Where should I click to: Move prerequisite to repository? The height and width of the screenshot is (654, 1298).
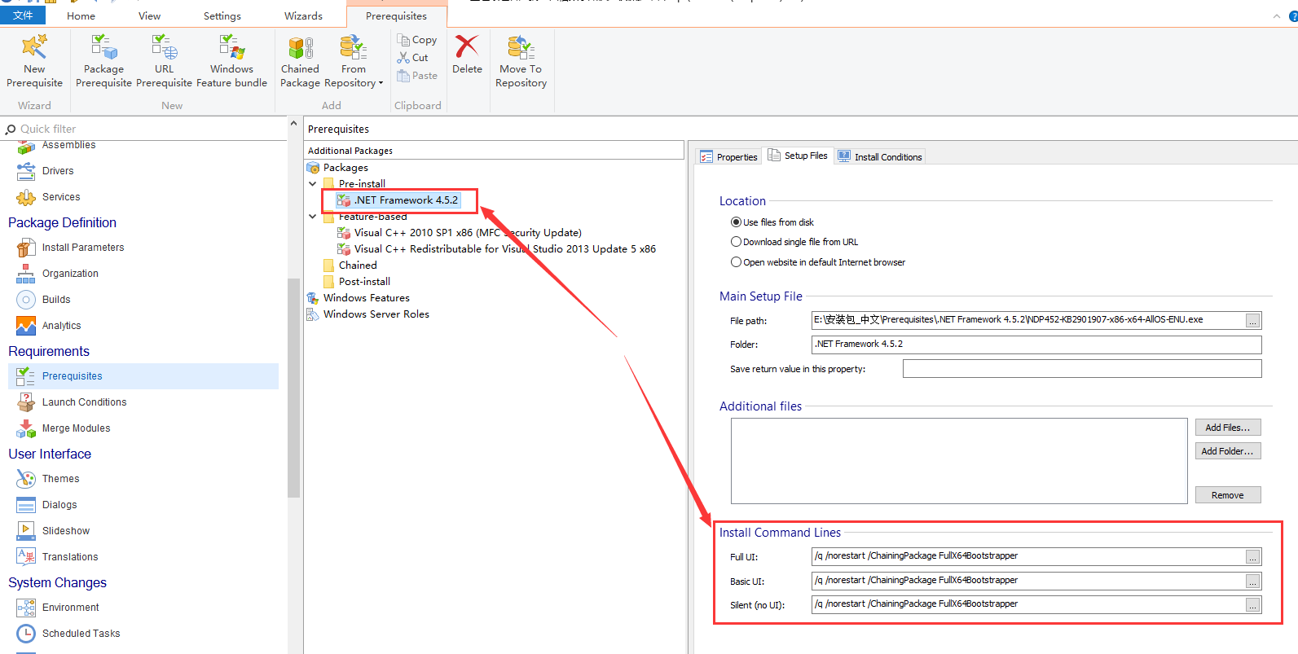click(x=521, y=61)
